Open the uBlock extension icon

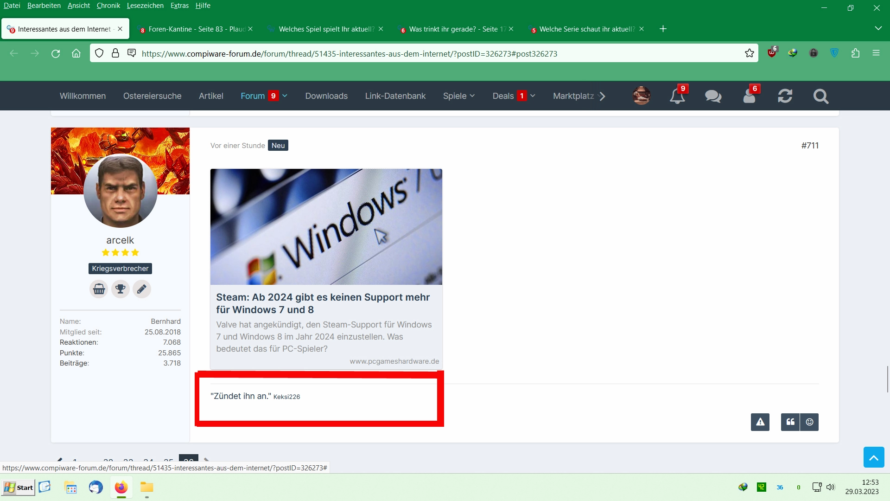[x=772, y=52]
